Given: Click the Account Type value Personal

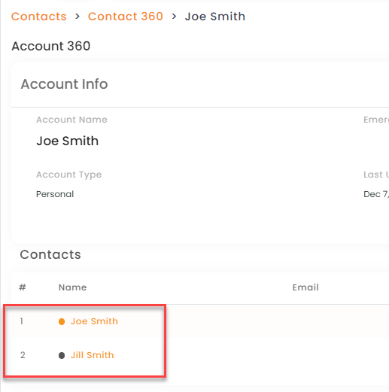Looking at the screenshot, I should 55,194.
